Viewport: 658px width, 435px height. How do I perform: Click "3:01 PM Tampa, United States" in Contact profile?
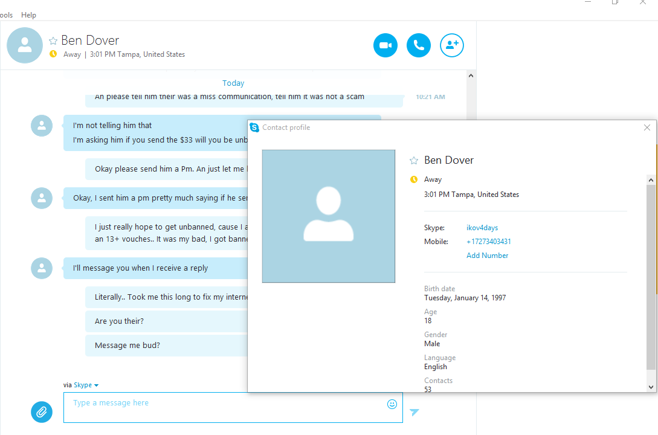coord(472,195)
